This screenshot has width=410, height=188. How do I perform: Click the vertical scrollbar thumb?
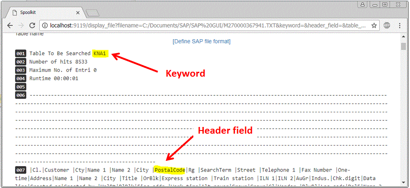coord(403,46)
